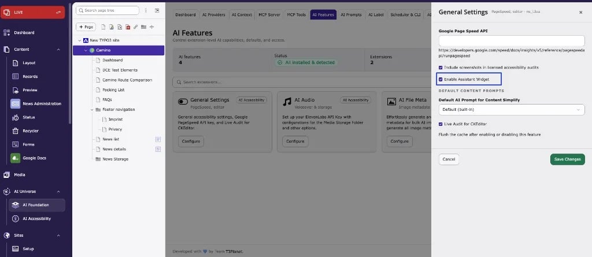Select the folder page type icon in toolbar

pyautogui.click(x=143, y=27)
